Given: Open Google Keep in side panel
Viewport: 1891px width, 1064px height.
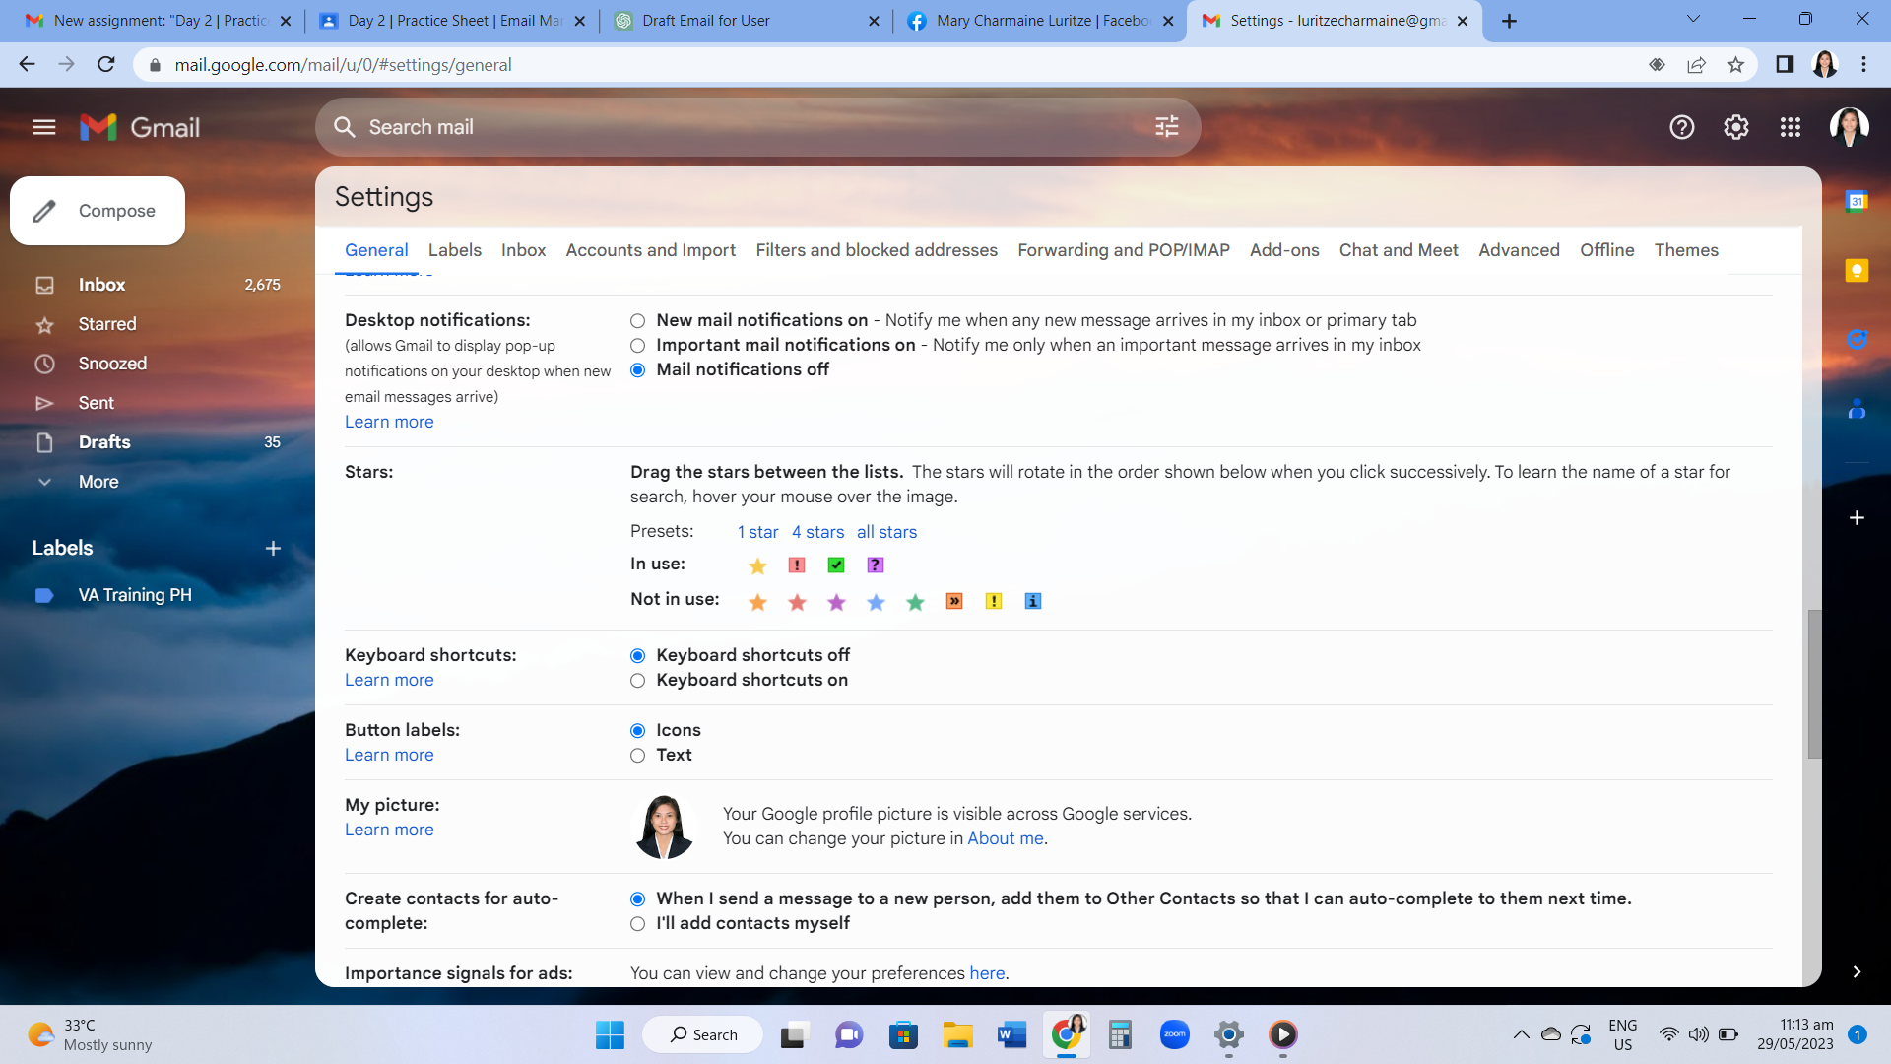Looking at the screenshot, I should point(1857,271).
